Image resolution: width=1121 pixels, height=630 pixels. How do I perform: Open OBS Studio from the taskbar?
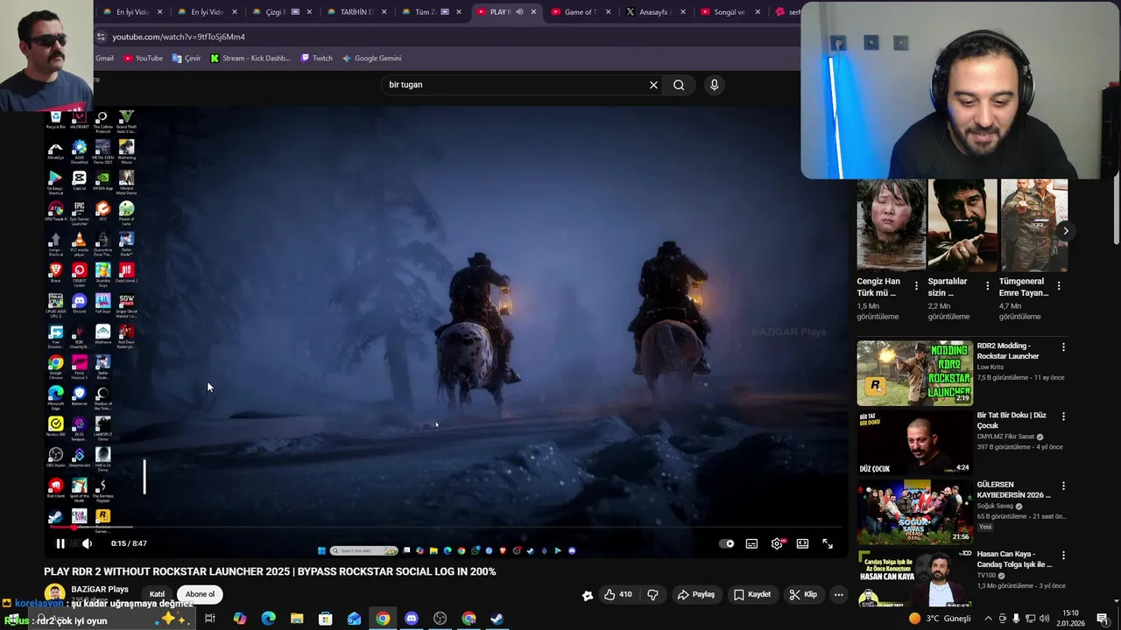click(441, 619)
